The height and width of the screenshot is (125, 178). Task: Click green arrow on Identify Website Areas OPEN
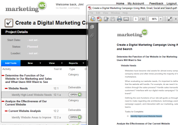[79, 117]
